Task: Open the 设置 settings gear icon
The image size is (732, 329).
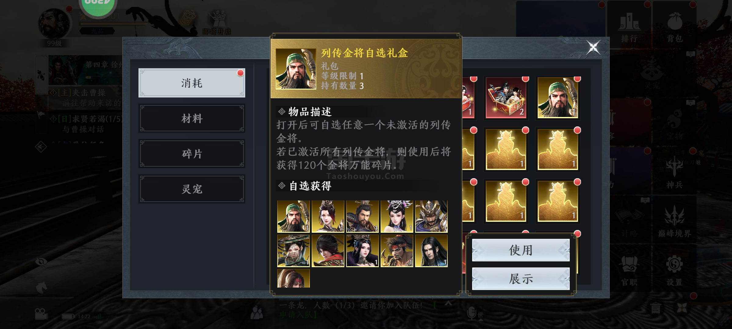Action: point(674,270)
